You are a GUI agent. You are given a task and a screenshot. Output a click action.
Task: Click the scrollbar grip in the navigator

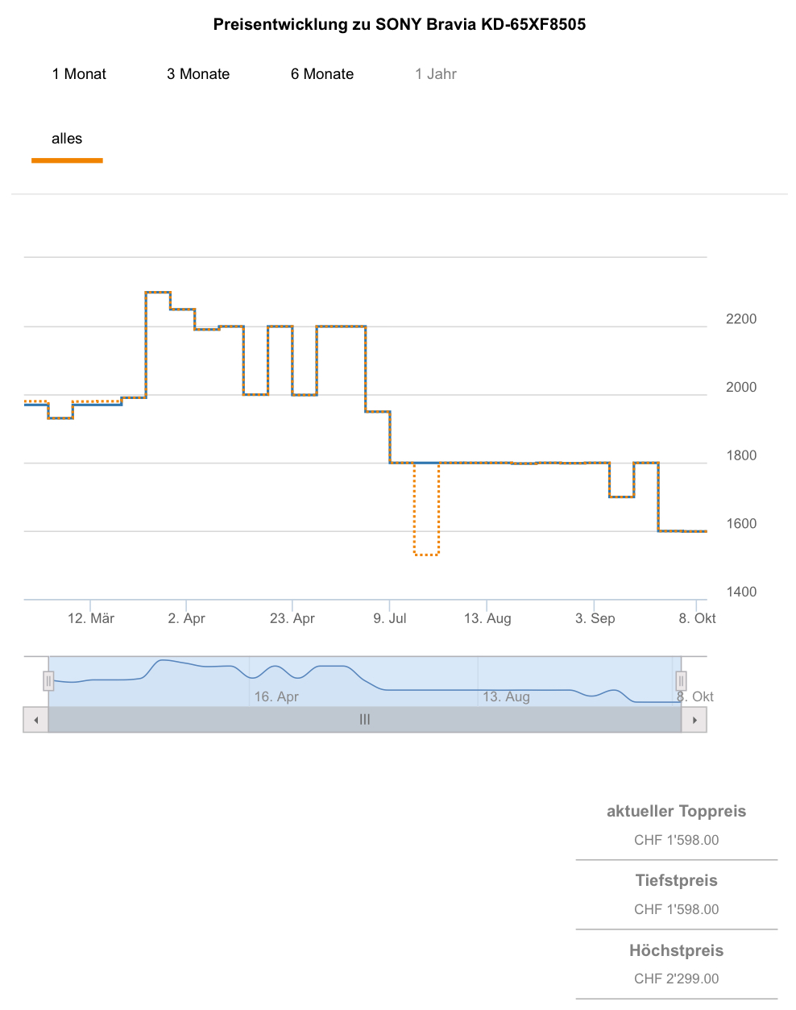[x=365, y=720]
